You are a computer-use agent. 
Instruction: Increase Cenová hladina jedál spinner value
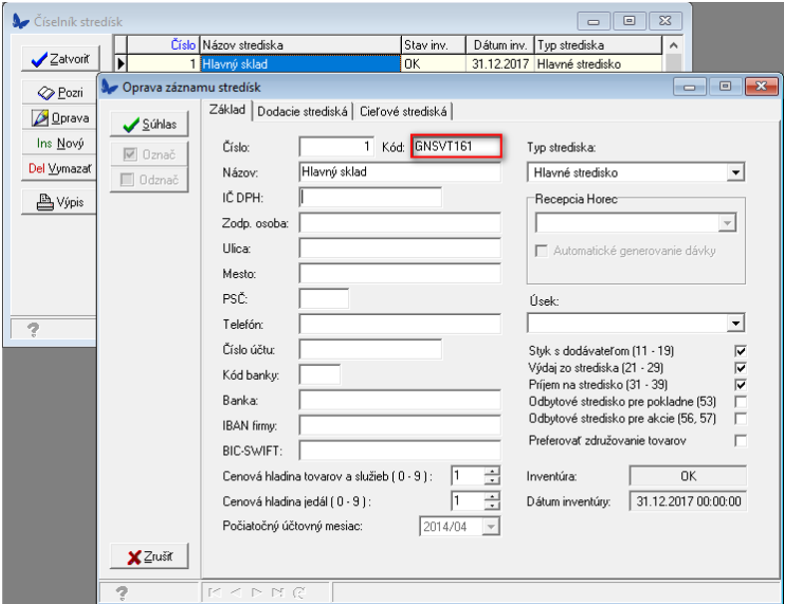click(x=491, y=496)
